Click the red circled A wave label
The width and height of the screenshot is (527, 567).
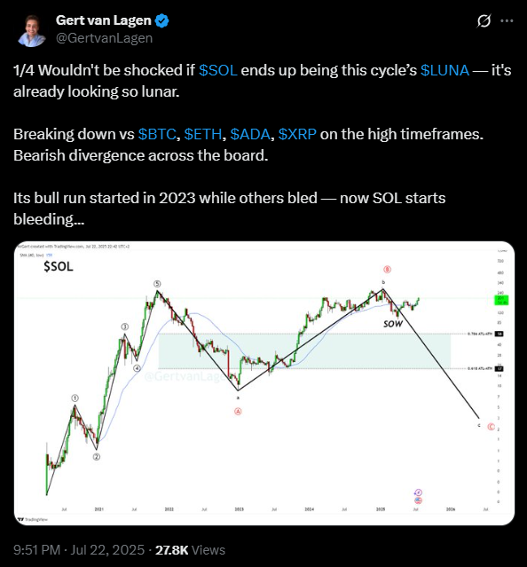[238, 412]
